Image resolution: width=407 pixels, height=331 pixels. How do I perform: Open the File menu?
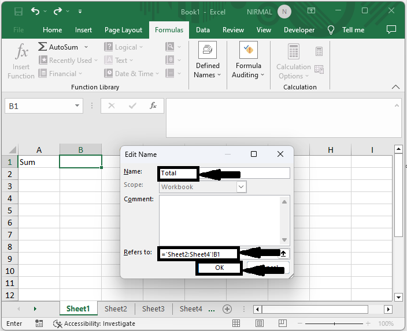18,30
